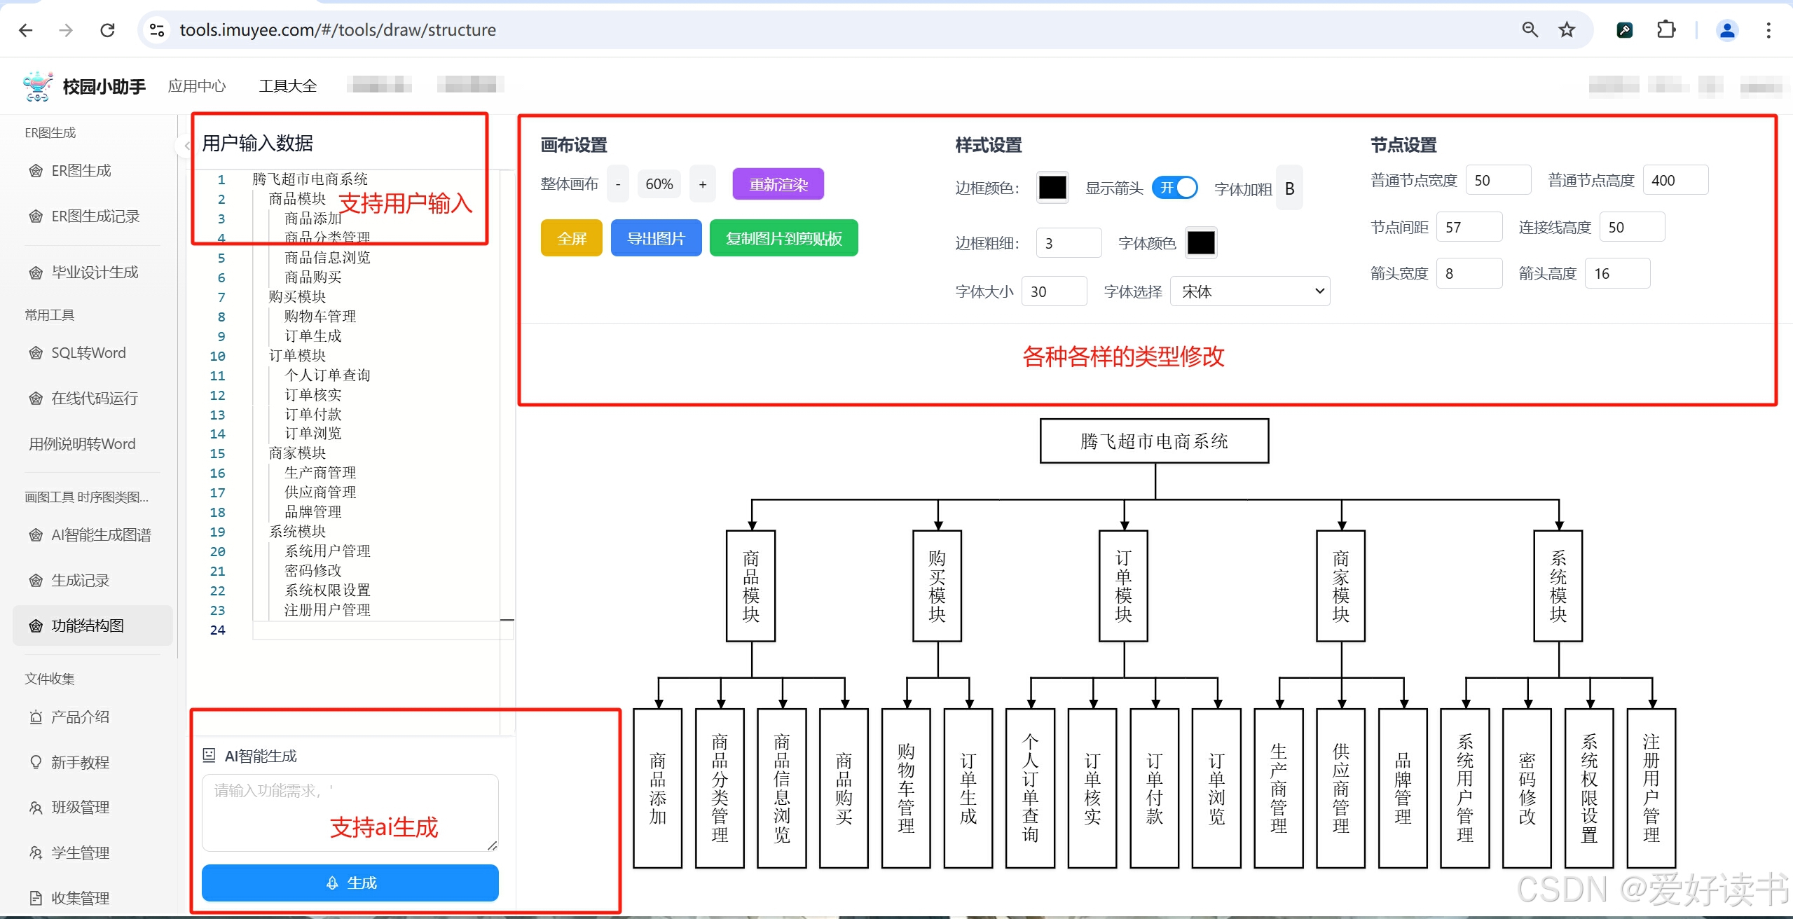Image resolution: width=1793 pixels, height=919 pixels.
Task: Toggle the bold font B button
Action: pyautogui.click(x=1289, y=188)
